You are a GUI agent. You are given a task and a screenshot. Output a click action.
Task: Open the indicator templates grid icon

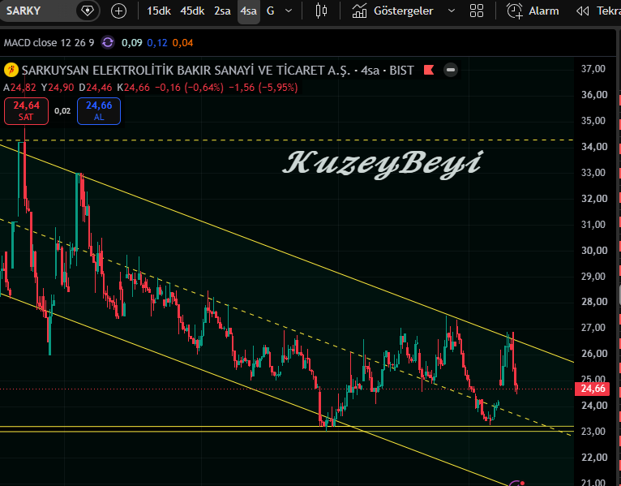[477, 11]
